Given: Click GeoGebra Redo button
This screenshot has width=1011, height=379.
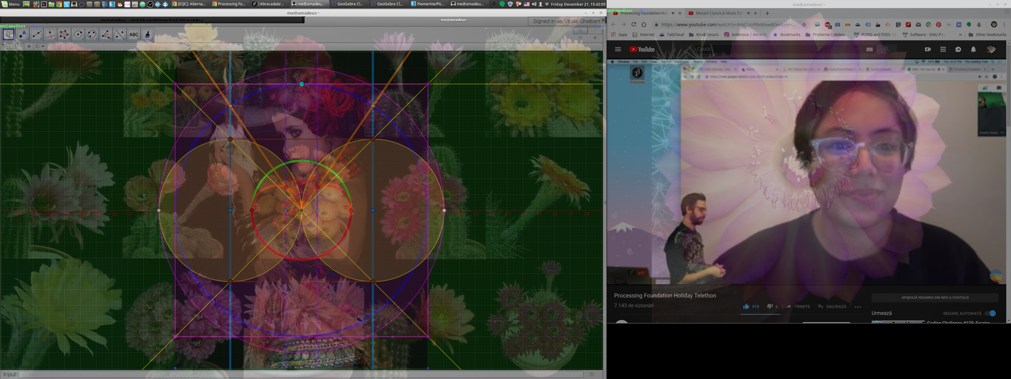Looking at the screenshot, I should (x=595, y=31).
